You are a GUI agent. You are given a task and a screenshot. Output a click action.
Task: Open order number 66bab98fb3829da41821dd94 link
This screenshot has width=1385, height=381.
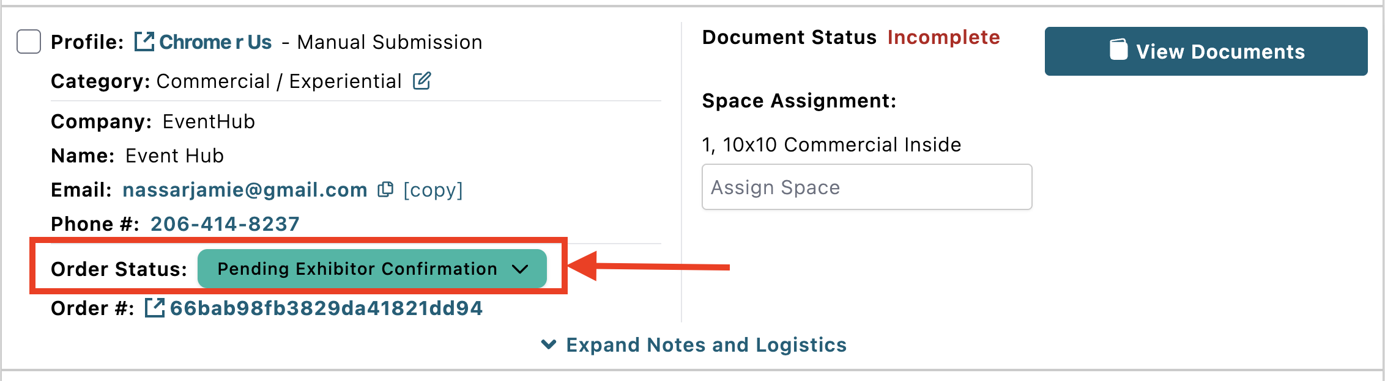pos(326,308)
